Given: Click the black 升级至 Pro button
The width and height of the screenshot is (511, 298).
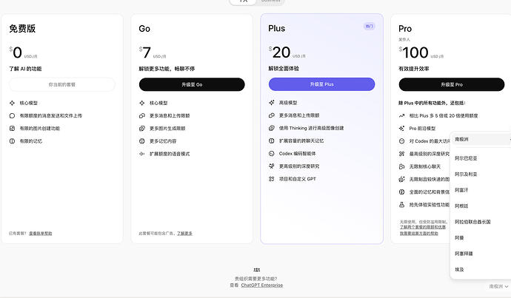Looking at the screenshot, I should tap(452, 84).
